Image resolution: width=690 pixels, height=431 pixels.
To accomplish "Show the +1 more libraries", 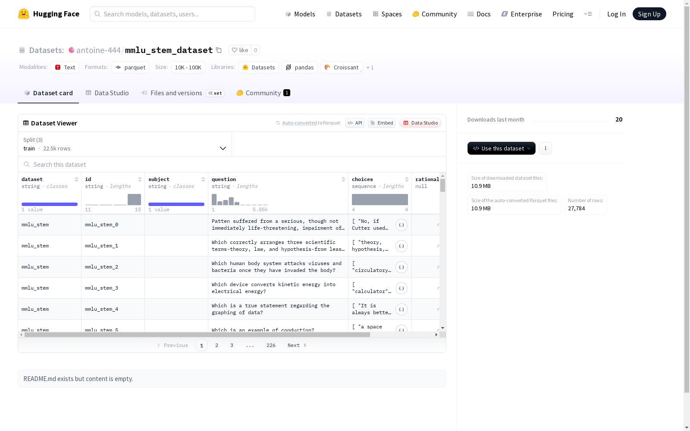I will [370, 68].
